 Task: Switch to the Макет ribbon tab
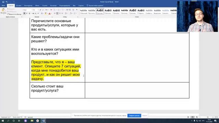[x=37, y=5]
